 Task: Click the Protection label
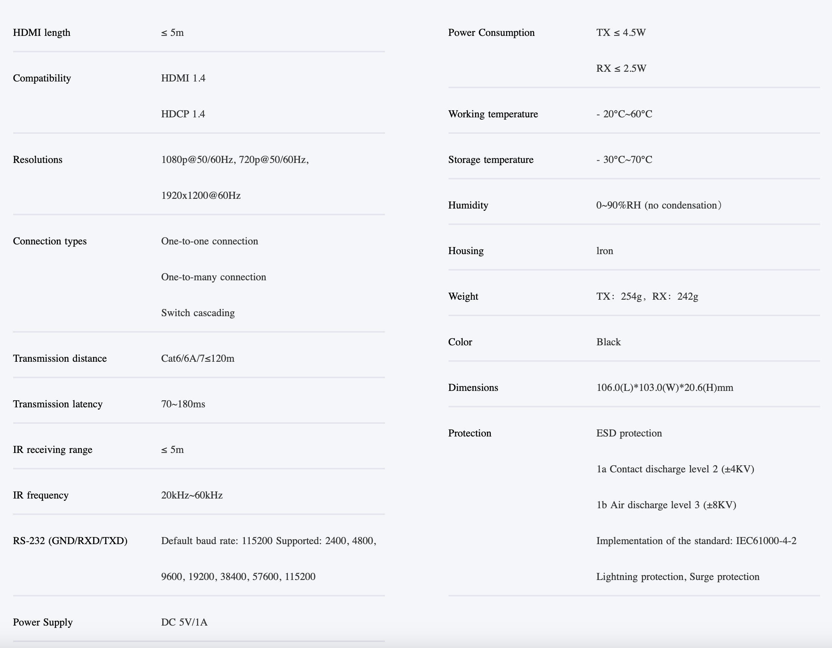click(x=469, y=433)
